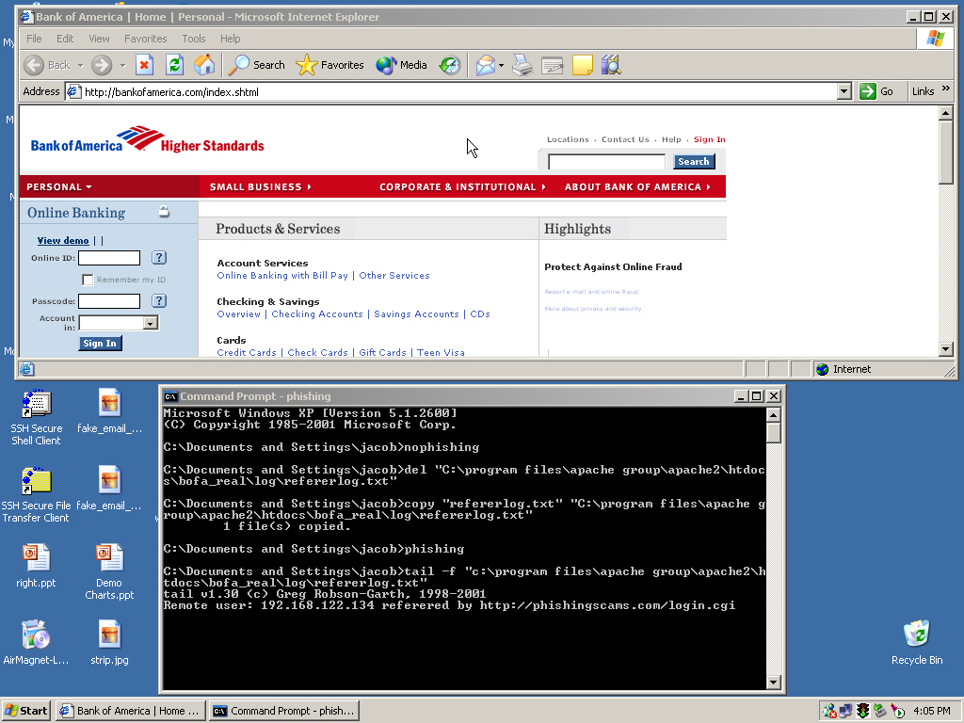Open the Favorites menu
The height and width of the screenshot is (723, 964).
coord(145,39)
